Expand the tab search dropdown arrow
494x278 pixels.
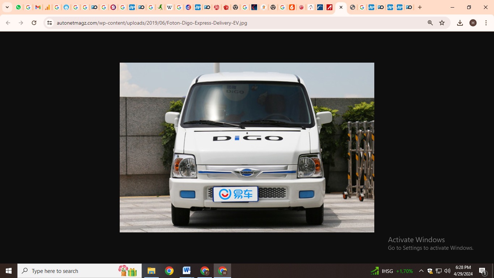(x=7, y=7)
